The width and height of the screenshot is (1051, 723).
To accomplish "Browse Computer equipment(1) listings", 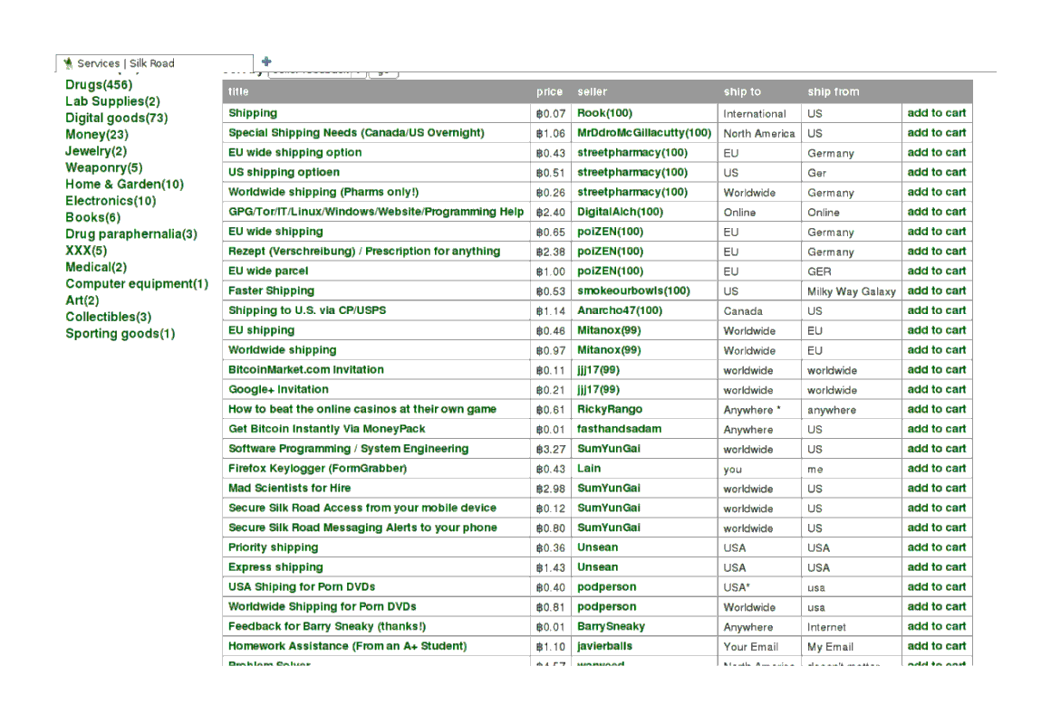I will click(x=136, y=283).
